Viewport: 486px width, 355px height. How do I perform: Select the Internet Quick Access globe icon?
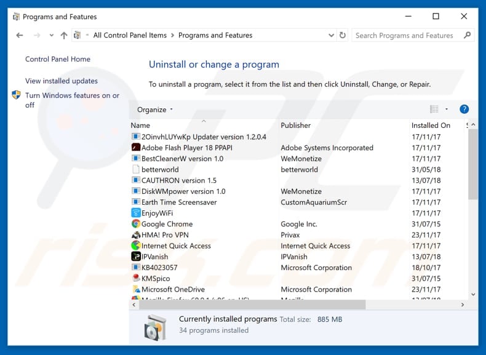(136, 245)
